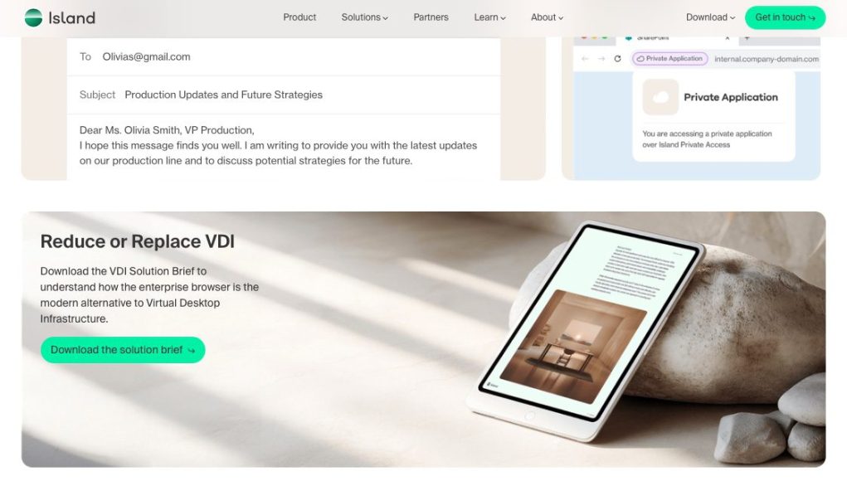
Task: Click the green Island globe logo
Action: coord(33,17)
